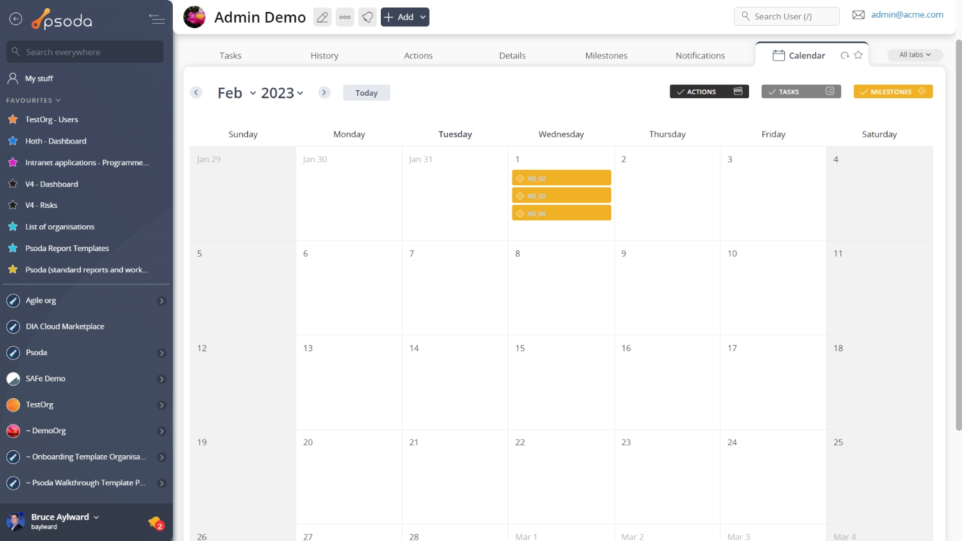This screenshot has height=541, width=962.
Task: Open the month dropdown showing Feb
Action: 237,93
